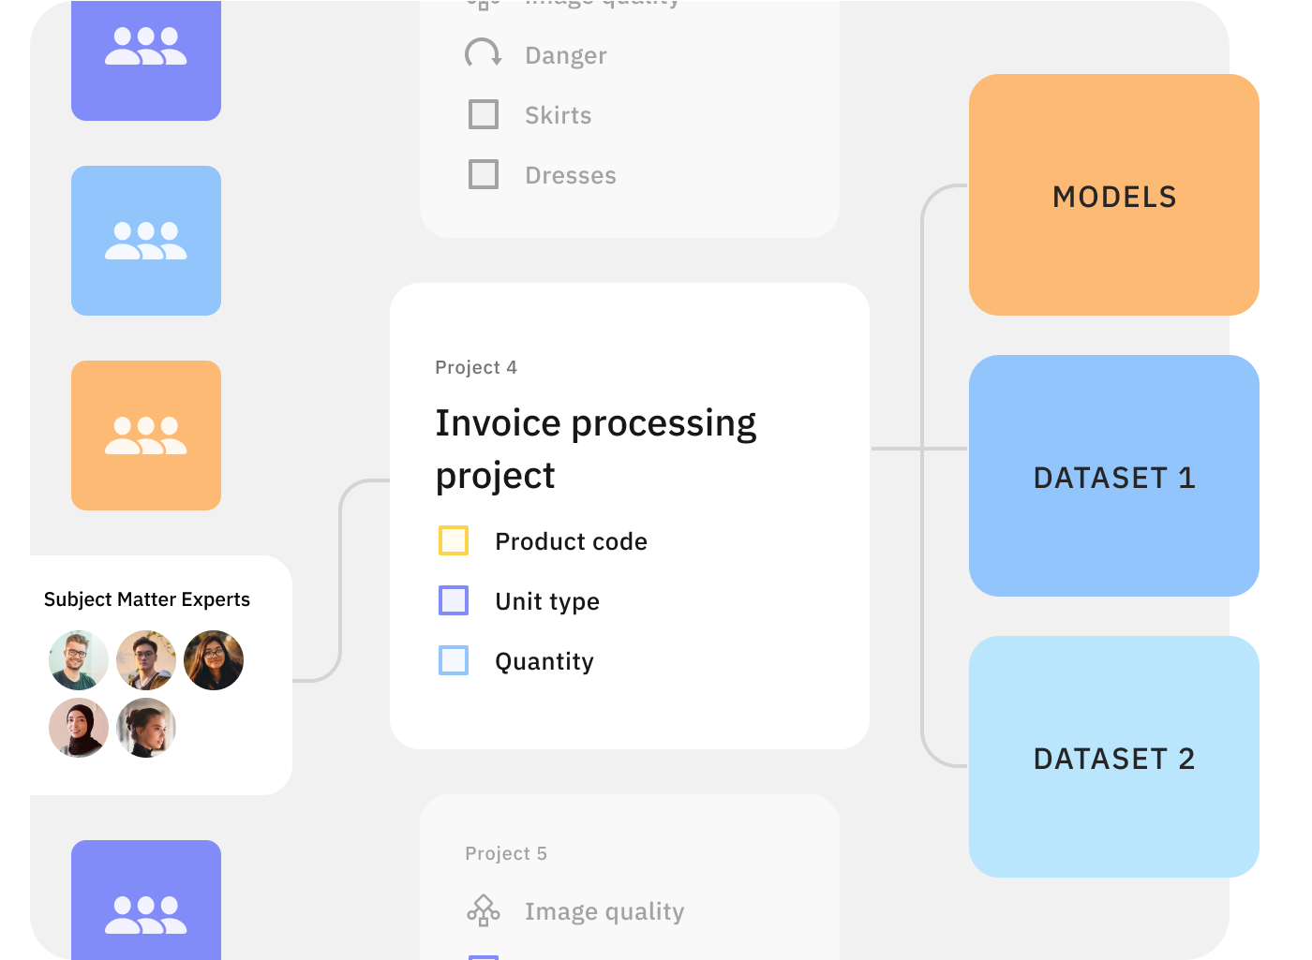
Task: Select the purple team icon above Project 5
Action: pos(146,900)
